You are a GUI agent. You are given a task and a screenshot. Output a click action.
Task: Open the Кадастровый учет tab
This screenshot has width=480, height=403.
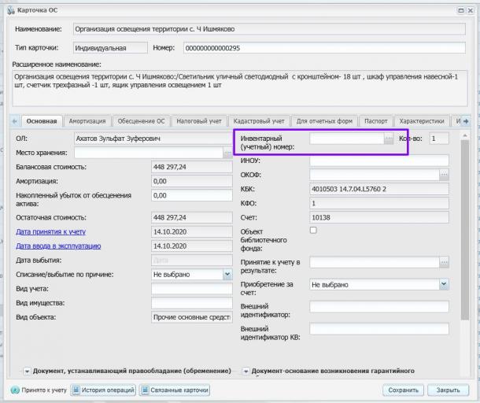(x=259, y=121)
